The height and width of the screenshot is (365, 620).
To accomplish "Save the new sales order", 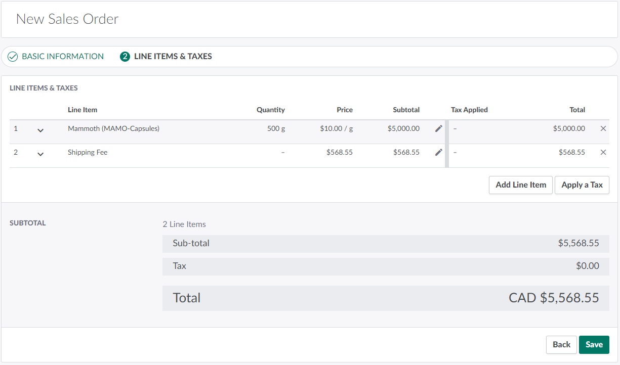I will coord(594,345).
